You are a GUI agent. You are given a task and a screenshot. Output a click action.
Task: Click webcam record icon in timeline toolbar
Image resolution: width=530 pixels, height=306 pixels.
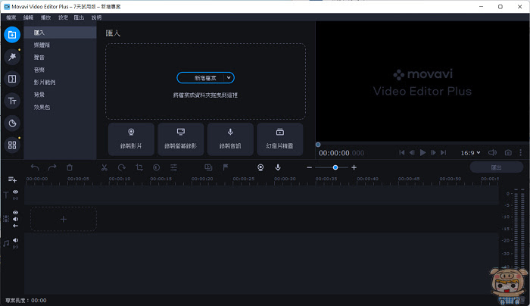pos(260,167)
